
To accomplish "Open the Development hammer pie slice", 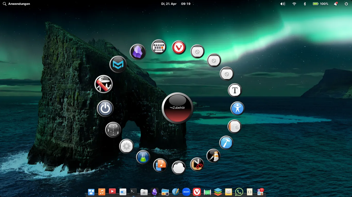I will 226,143.
